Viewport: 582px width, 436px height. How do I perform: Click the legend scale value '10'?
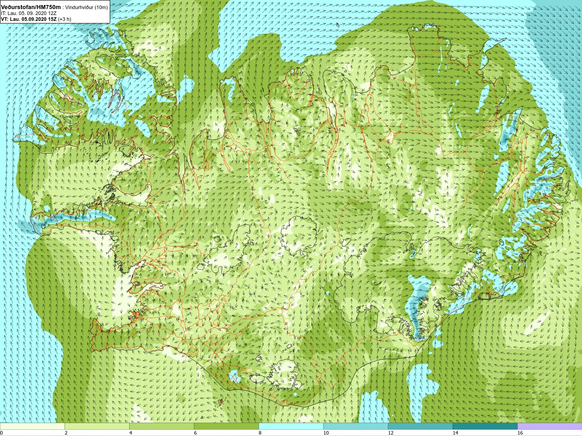click(326, 433)
